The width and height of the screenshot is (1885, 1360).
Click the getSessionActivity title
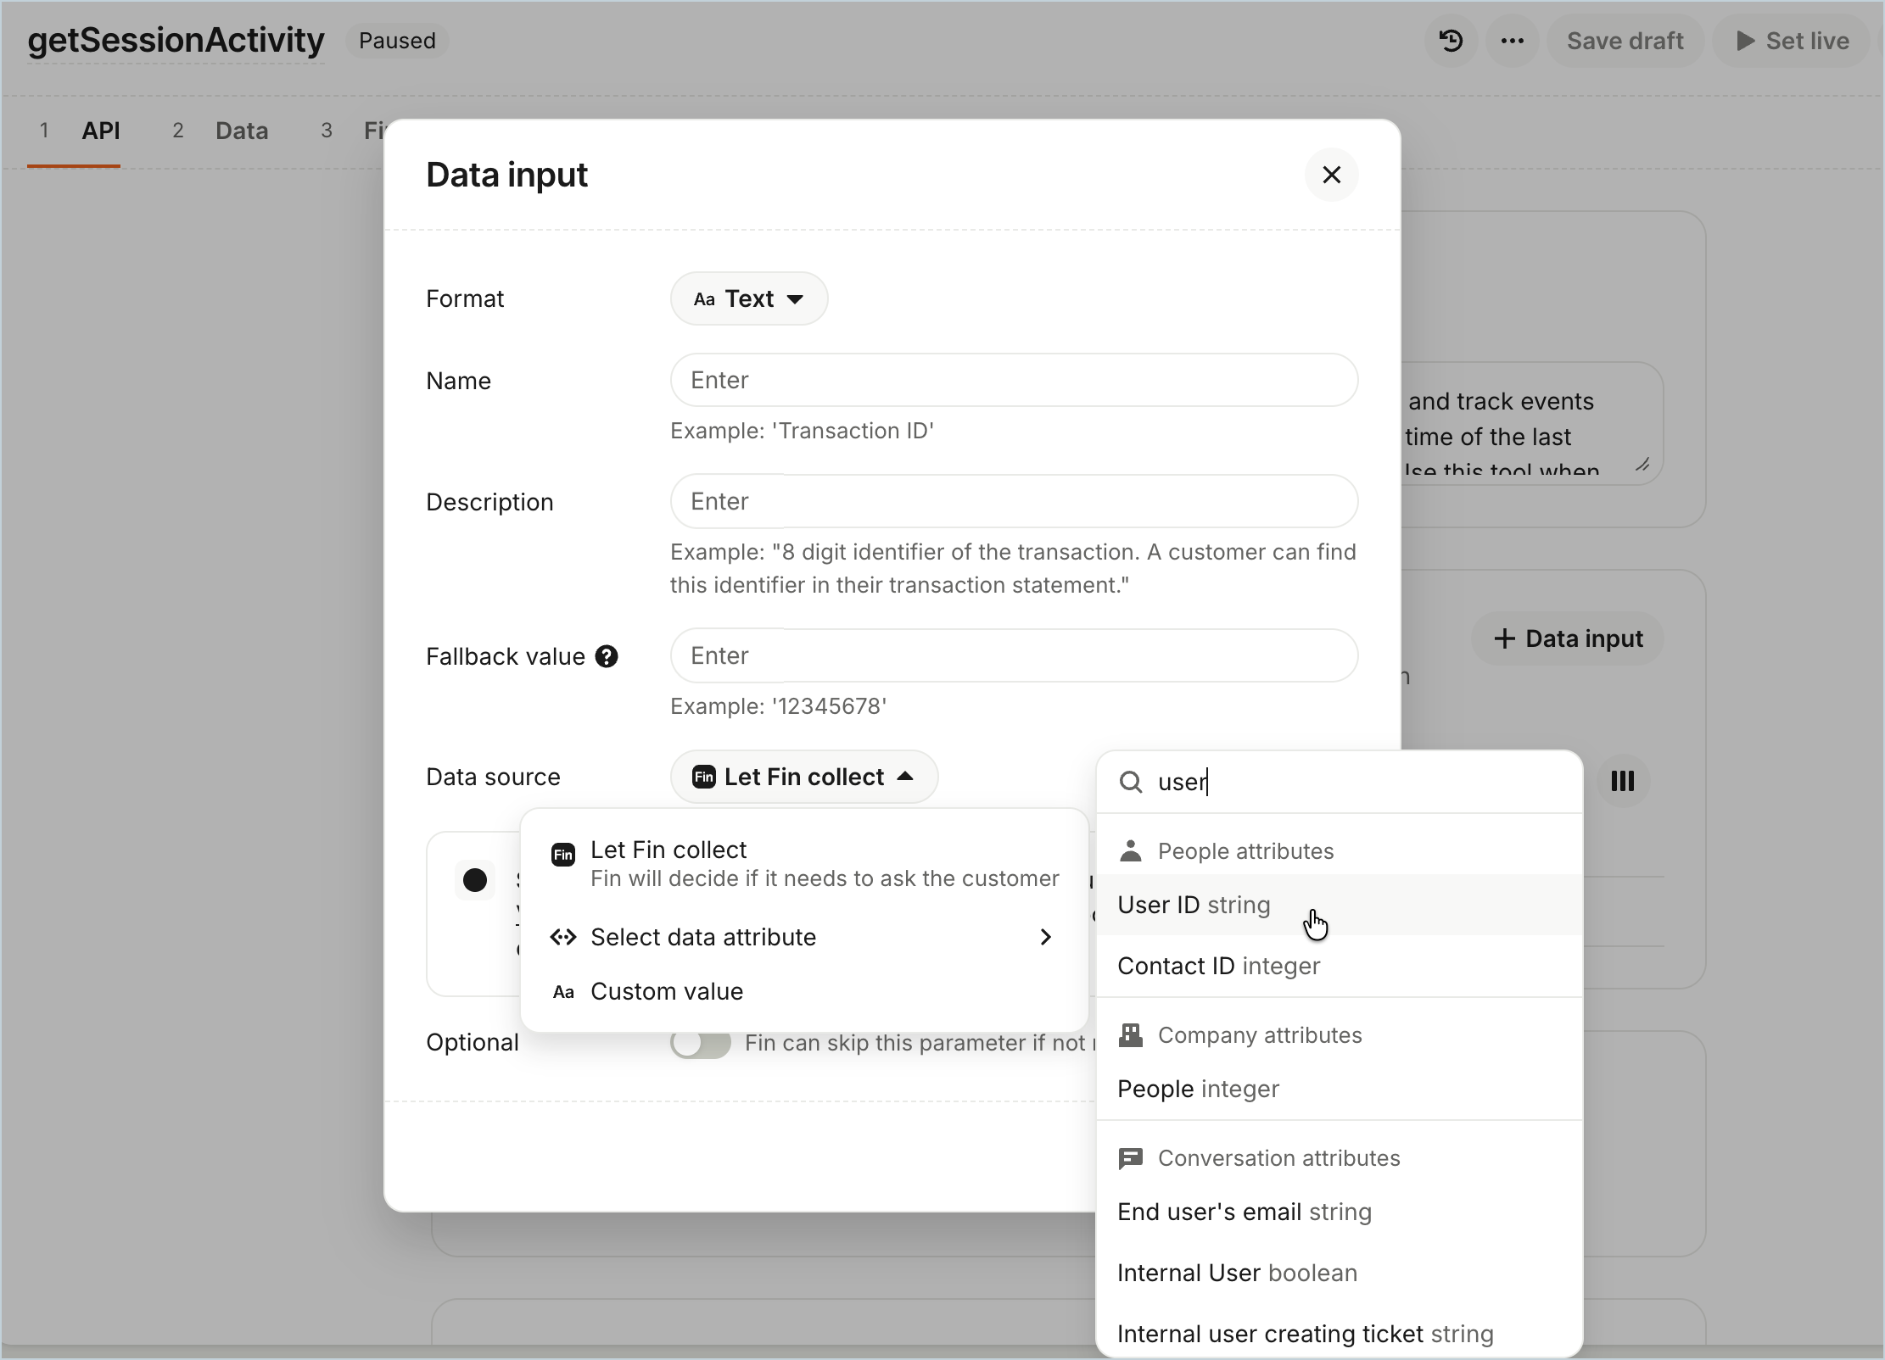tap(176, 40)
